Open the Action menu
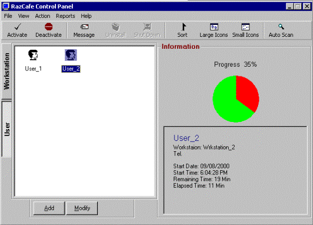The height and width of the screenshot is (225, 313). (42, 16)
